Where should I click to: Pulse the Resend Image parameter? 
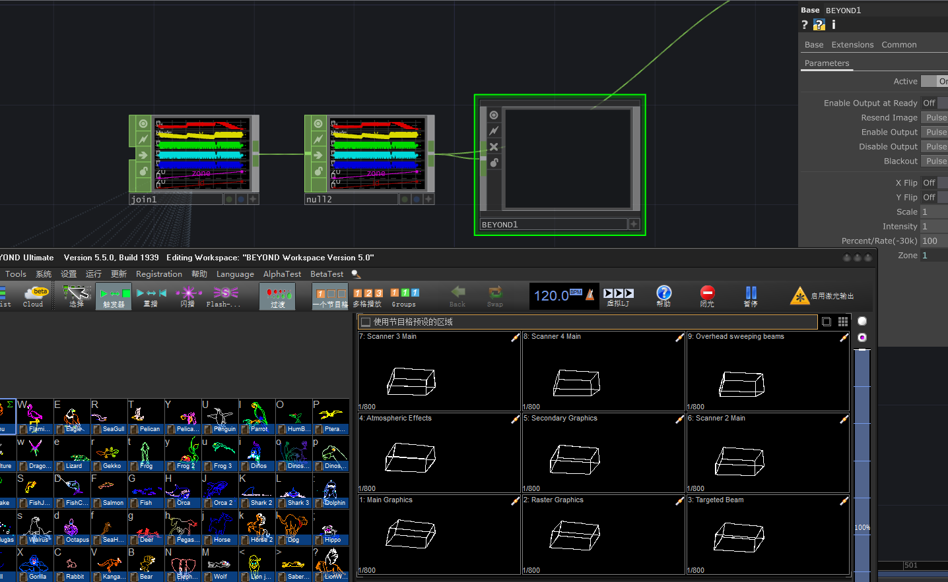pos(935,117)
